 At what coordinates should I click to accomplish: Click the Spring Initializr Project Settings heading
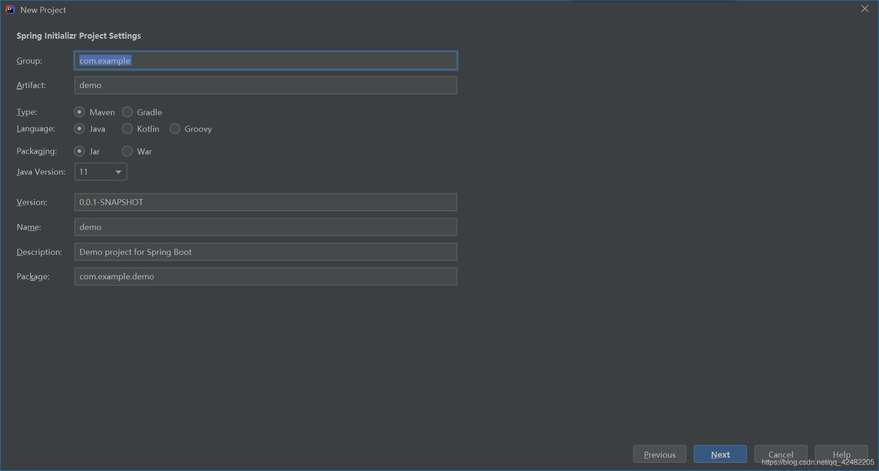[79, 36]
